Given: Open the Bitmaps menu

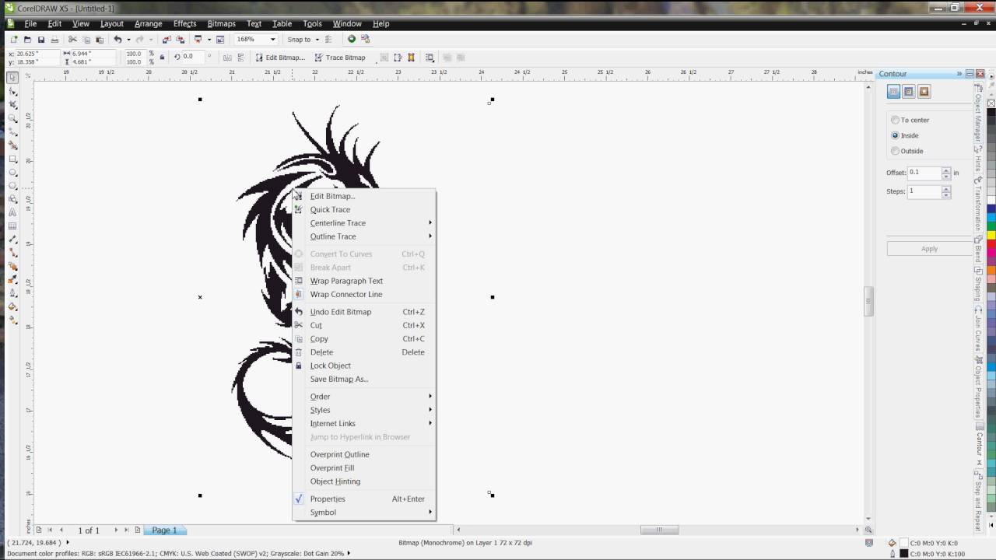Looking at the screenshot, I should (x=221, y=23).
